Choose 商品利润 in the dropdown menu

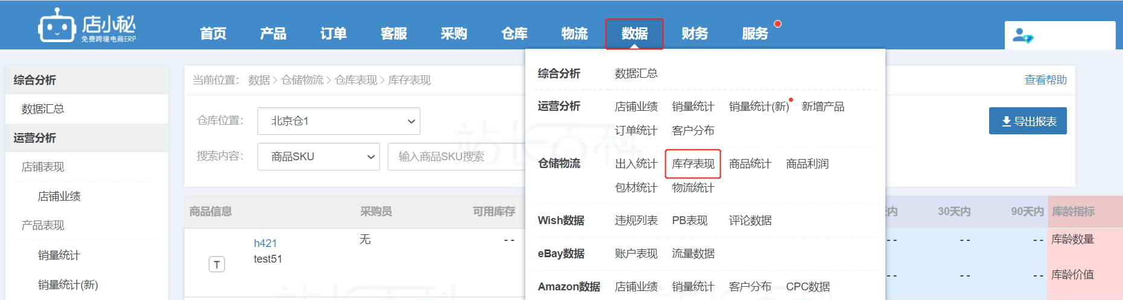(807, 164)
